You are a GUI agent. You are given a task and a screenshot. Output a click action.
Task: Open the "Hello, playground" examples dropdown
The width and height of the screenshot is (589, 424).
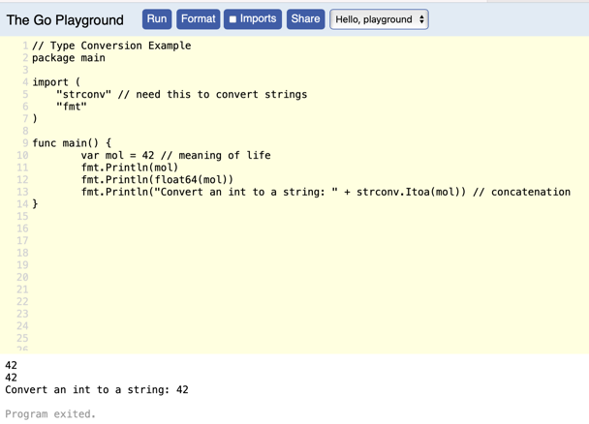click(x=379, y=19)
